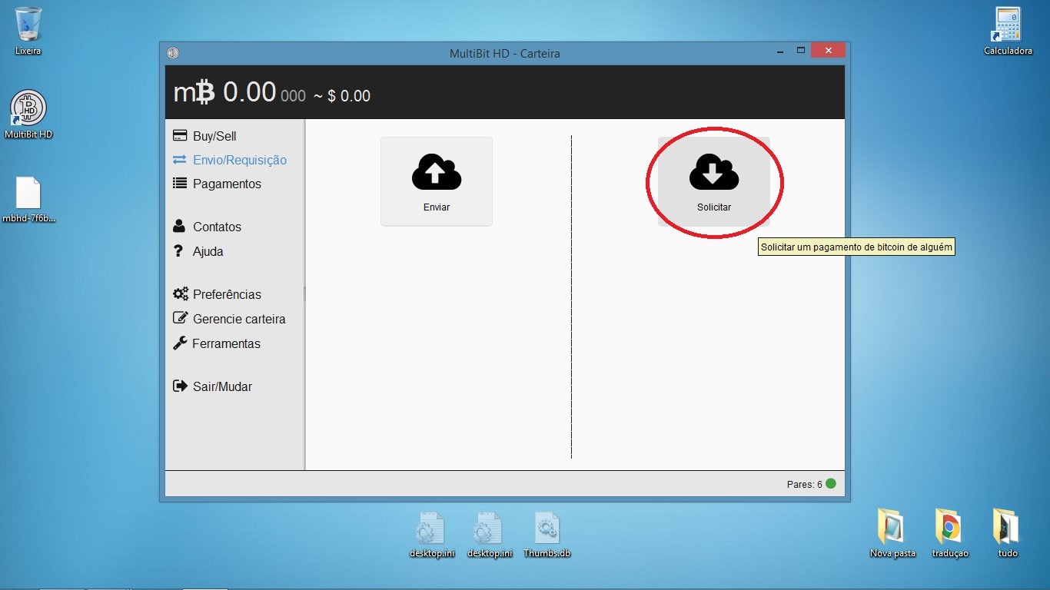Screen dimensions: 1050x590
Task: Select the Calculadora desktop shortcut
Action: pyautogui.click(x=1007, y=31)
